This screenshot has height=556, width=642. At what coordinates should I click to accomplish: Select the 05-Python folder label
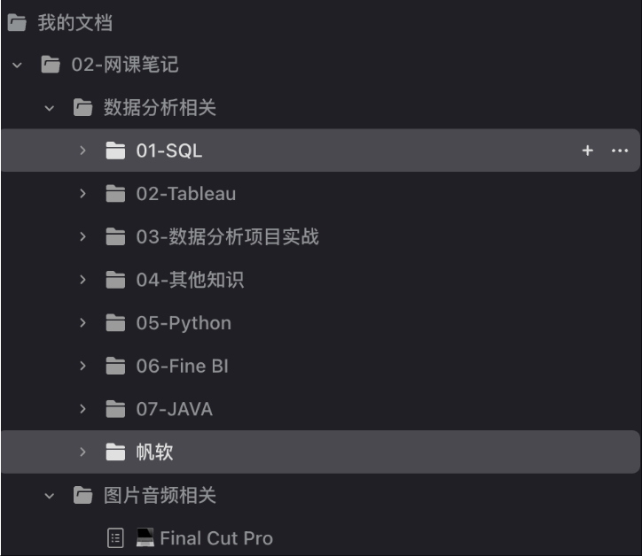point(184,323)
